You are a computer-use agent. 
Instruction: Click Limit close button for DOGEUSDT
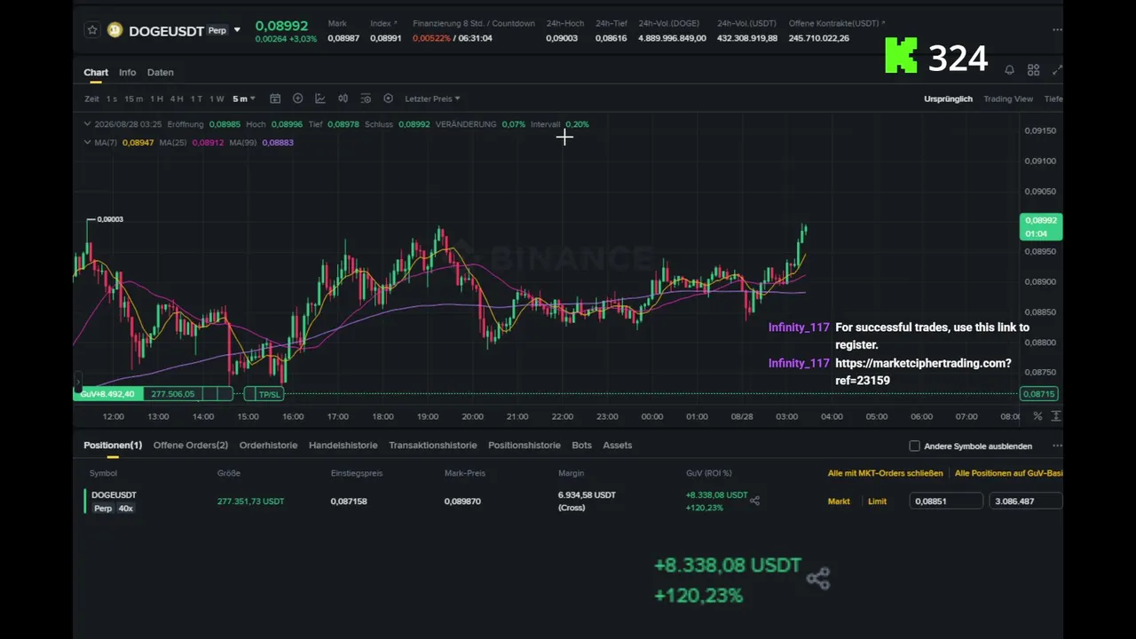tap(877, 501)
